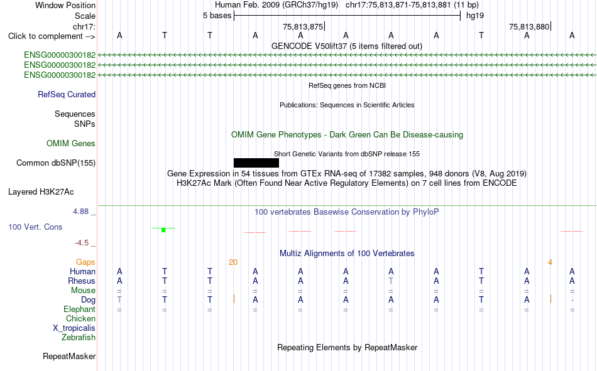Select the Zebrafish alignment row label
Image resolution: width=597 pixels, height=371 pixels.
point(79,338)
